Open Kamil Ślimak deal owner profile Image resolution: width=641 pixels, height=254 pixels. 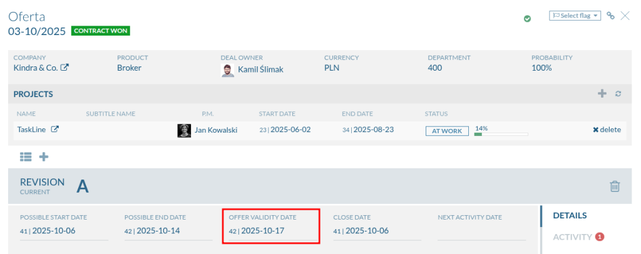(x=260, y=69)
